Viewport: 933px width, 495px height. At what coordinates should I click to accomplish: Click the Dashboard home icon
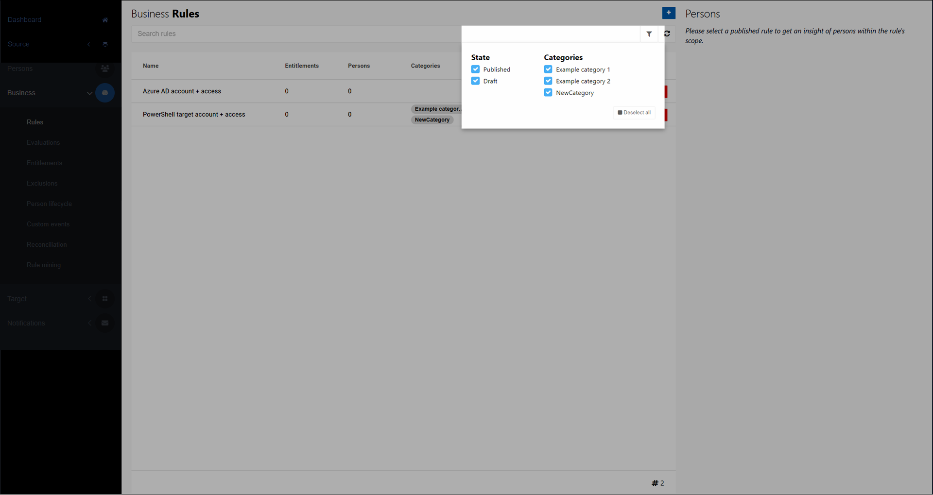(105, 20)
